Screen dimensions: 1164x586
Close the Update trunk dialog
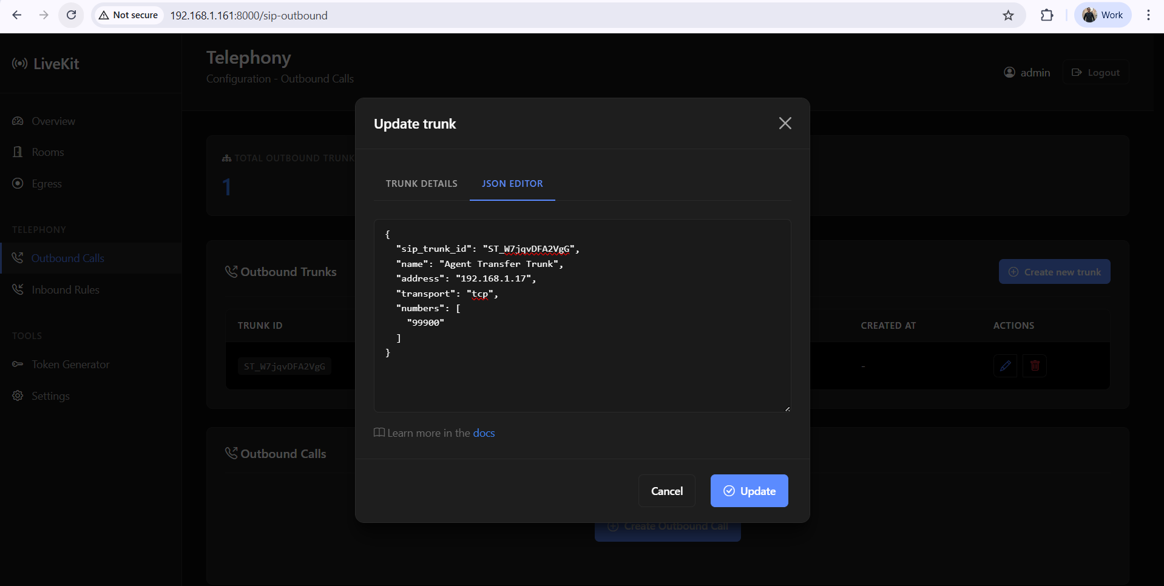coord(785,123)
